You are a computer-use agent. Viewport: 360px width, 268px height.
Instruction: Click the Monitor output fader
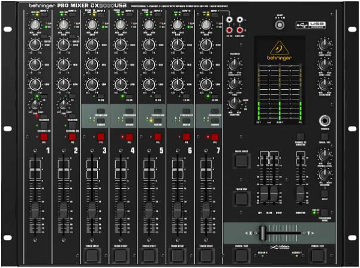[x=300, y=194]
